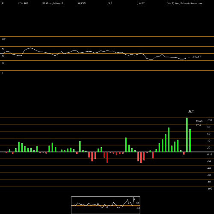The height and width of the screenshot is (214, 214).
Task: Click the 17.4 value beside MR bars
Action: [x=198, y=125]
